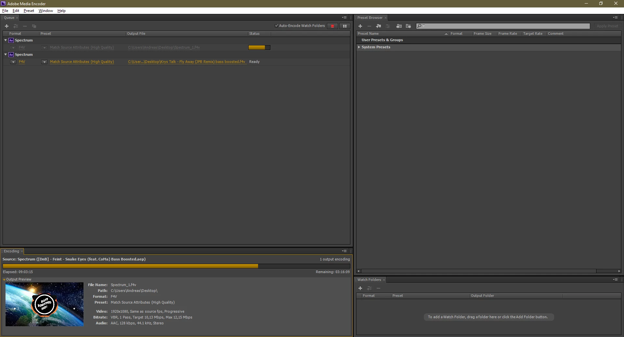Screen dimensions: 624x337
Task: Open the Queue panel options menu icon
Action: (x=344, y=18)
